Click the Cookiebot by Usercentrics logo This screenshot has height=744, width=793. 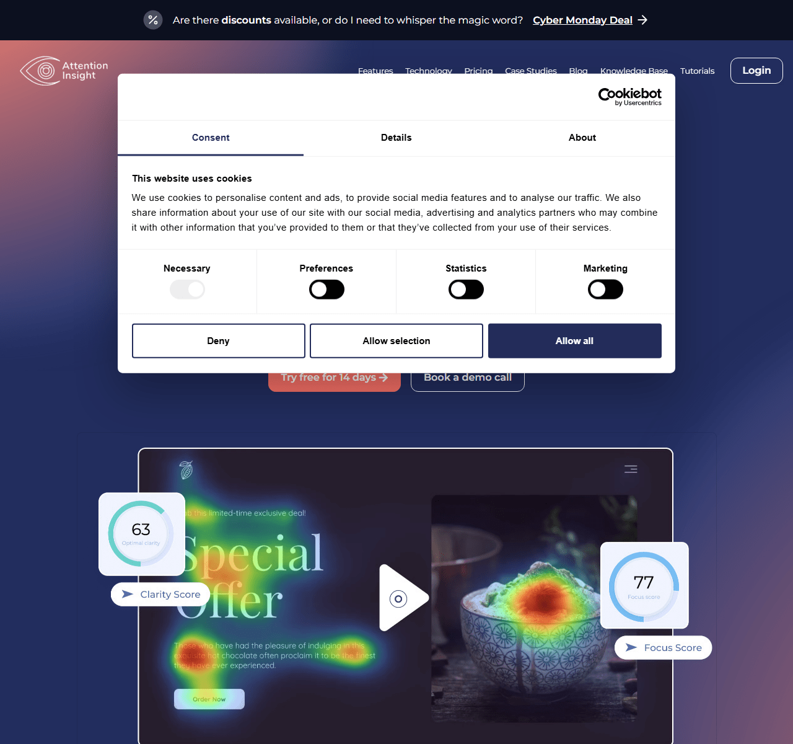pyautogui.click(x=629, y=97)
